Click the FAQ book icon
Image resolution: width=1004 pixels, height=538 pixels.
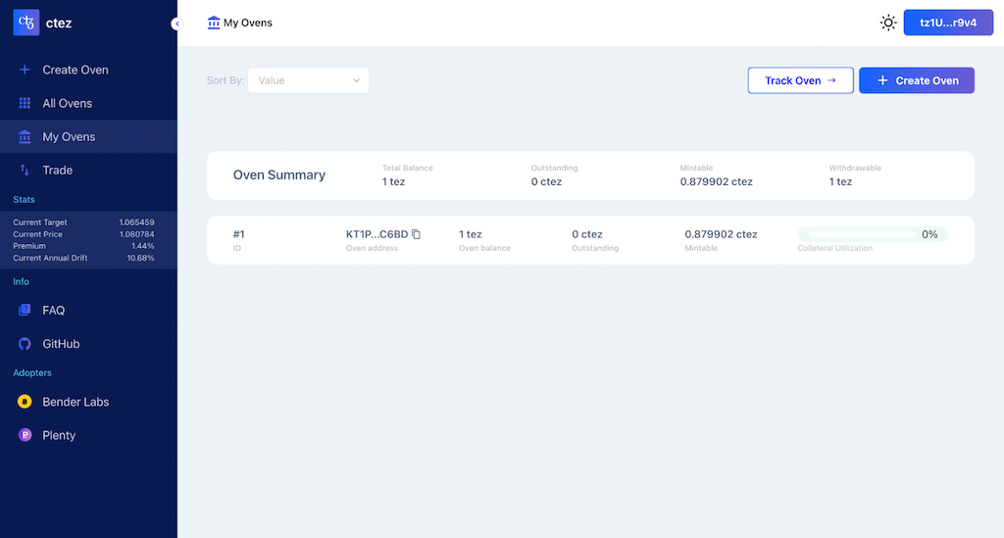tap(25, 311)
